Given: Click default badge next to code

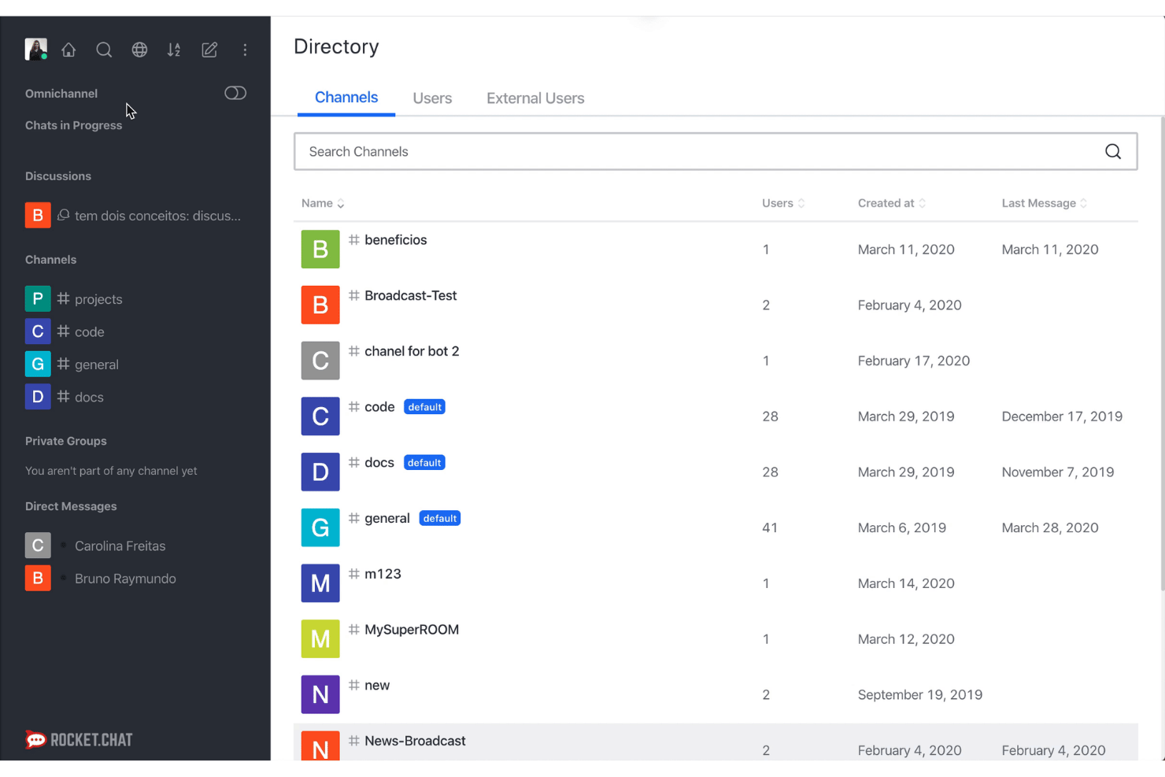Looking at the screenshot, I should (x=424, y=407).
